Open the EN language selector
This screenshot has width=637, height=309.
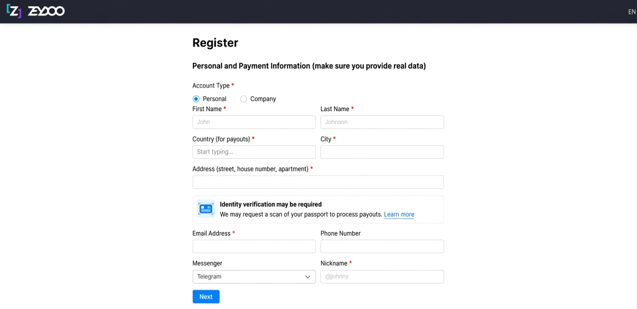click(x=632, y=12)
